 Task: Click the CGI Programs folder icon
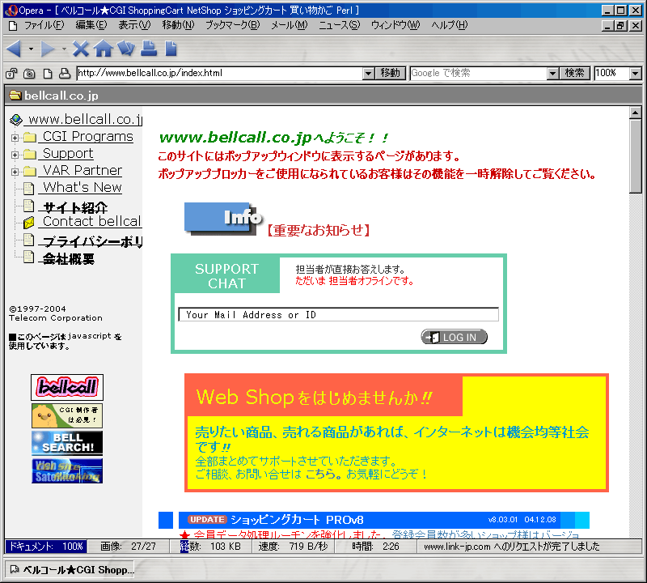(x=30, y=137)
